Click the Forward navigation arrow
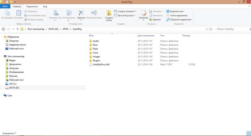 click(9, 29)
